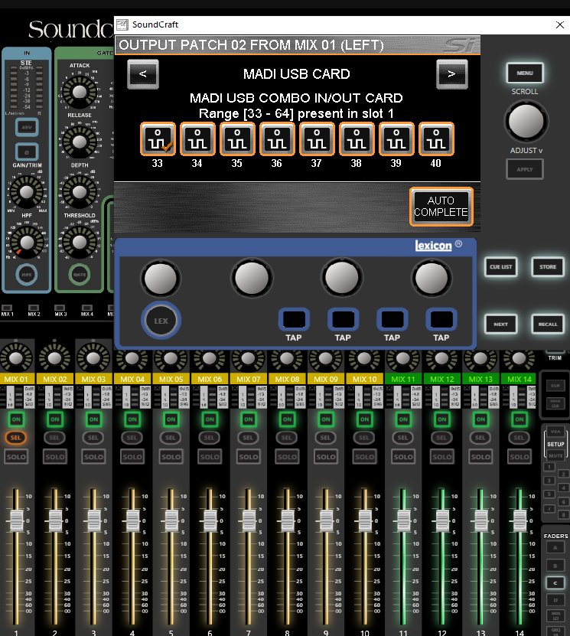Click the fourth Lexicon TAP button
Image resolution: width=570 pixels, height=636 pixels.
click(x=441, y=320)
